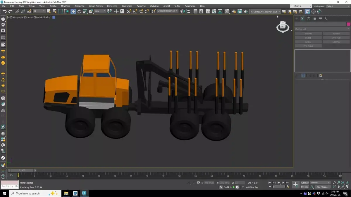Open the V-Ray menu
The height and width of the screenshot is (197, 351).
pyautogui.click(x=177, y=6)
